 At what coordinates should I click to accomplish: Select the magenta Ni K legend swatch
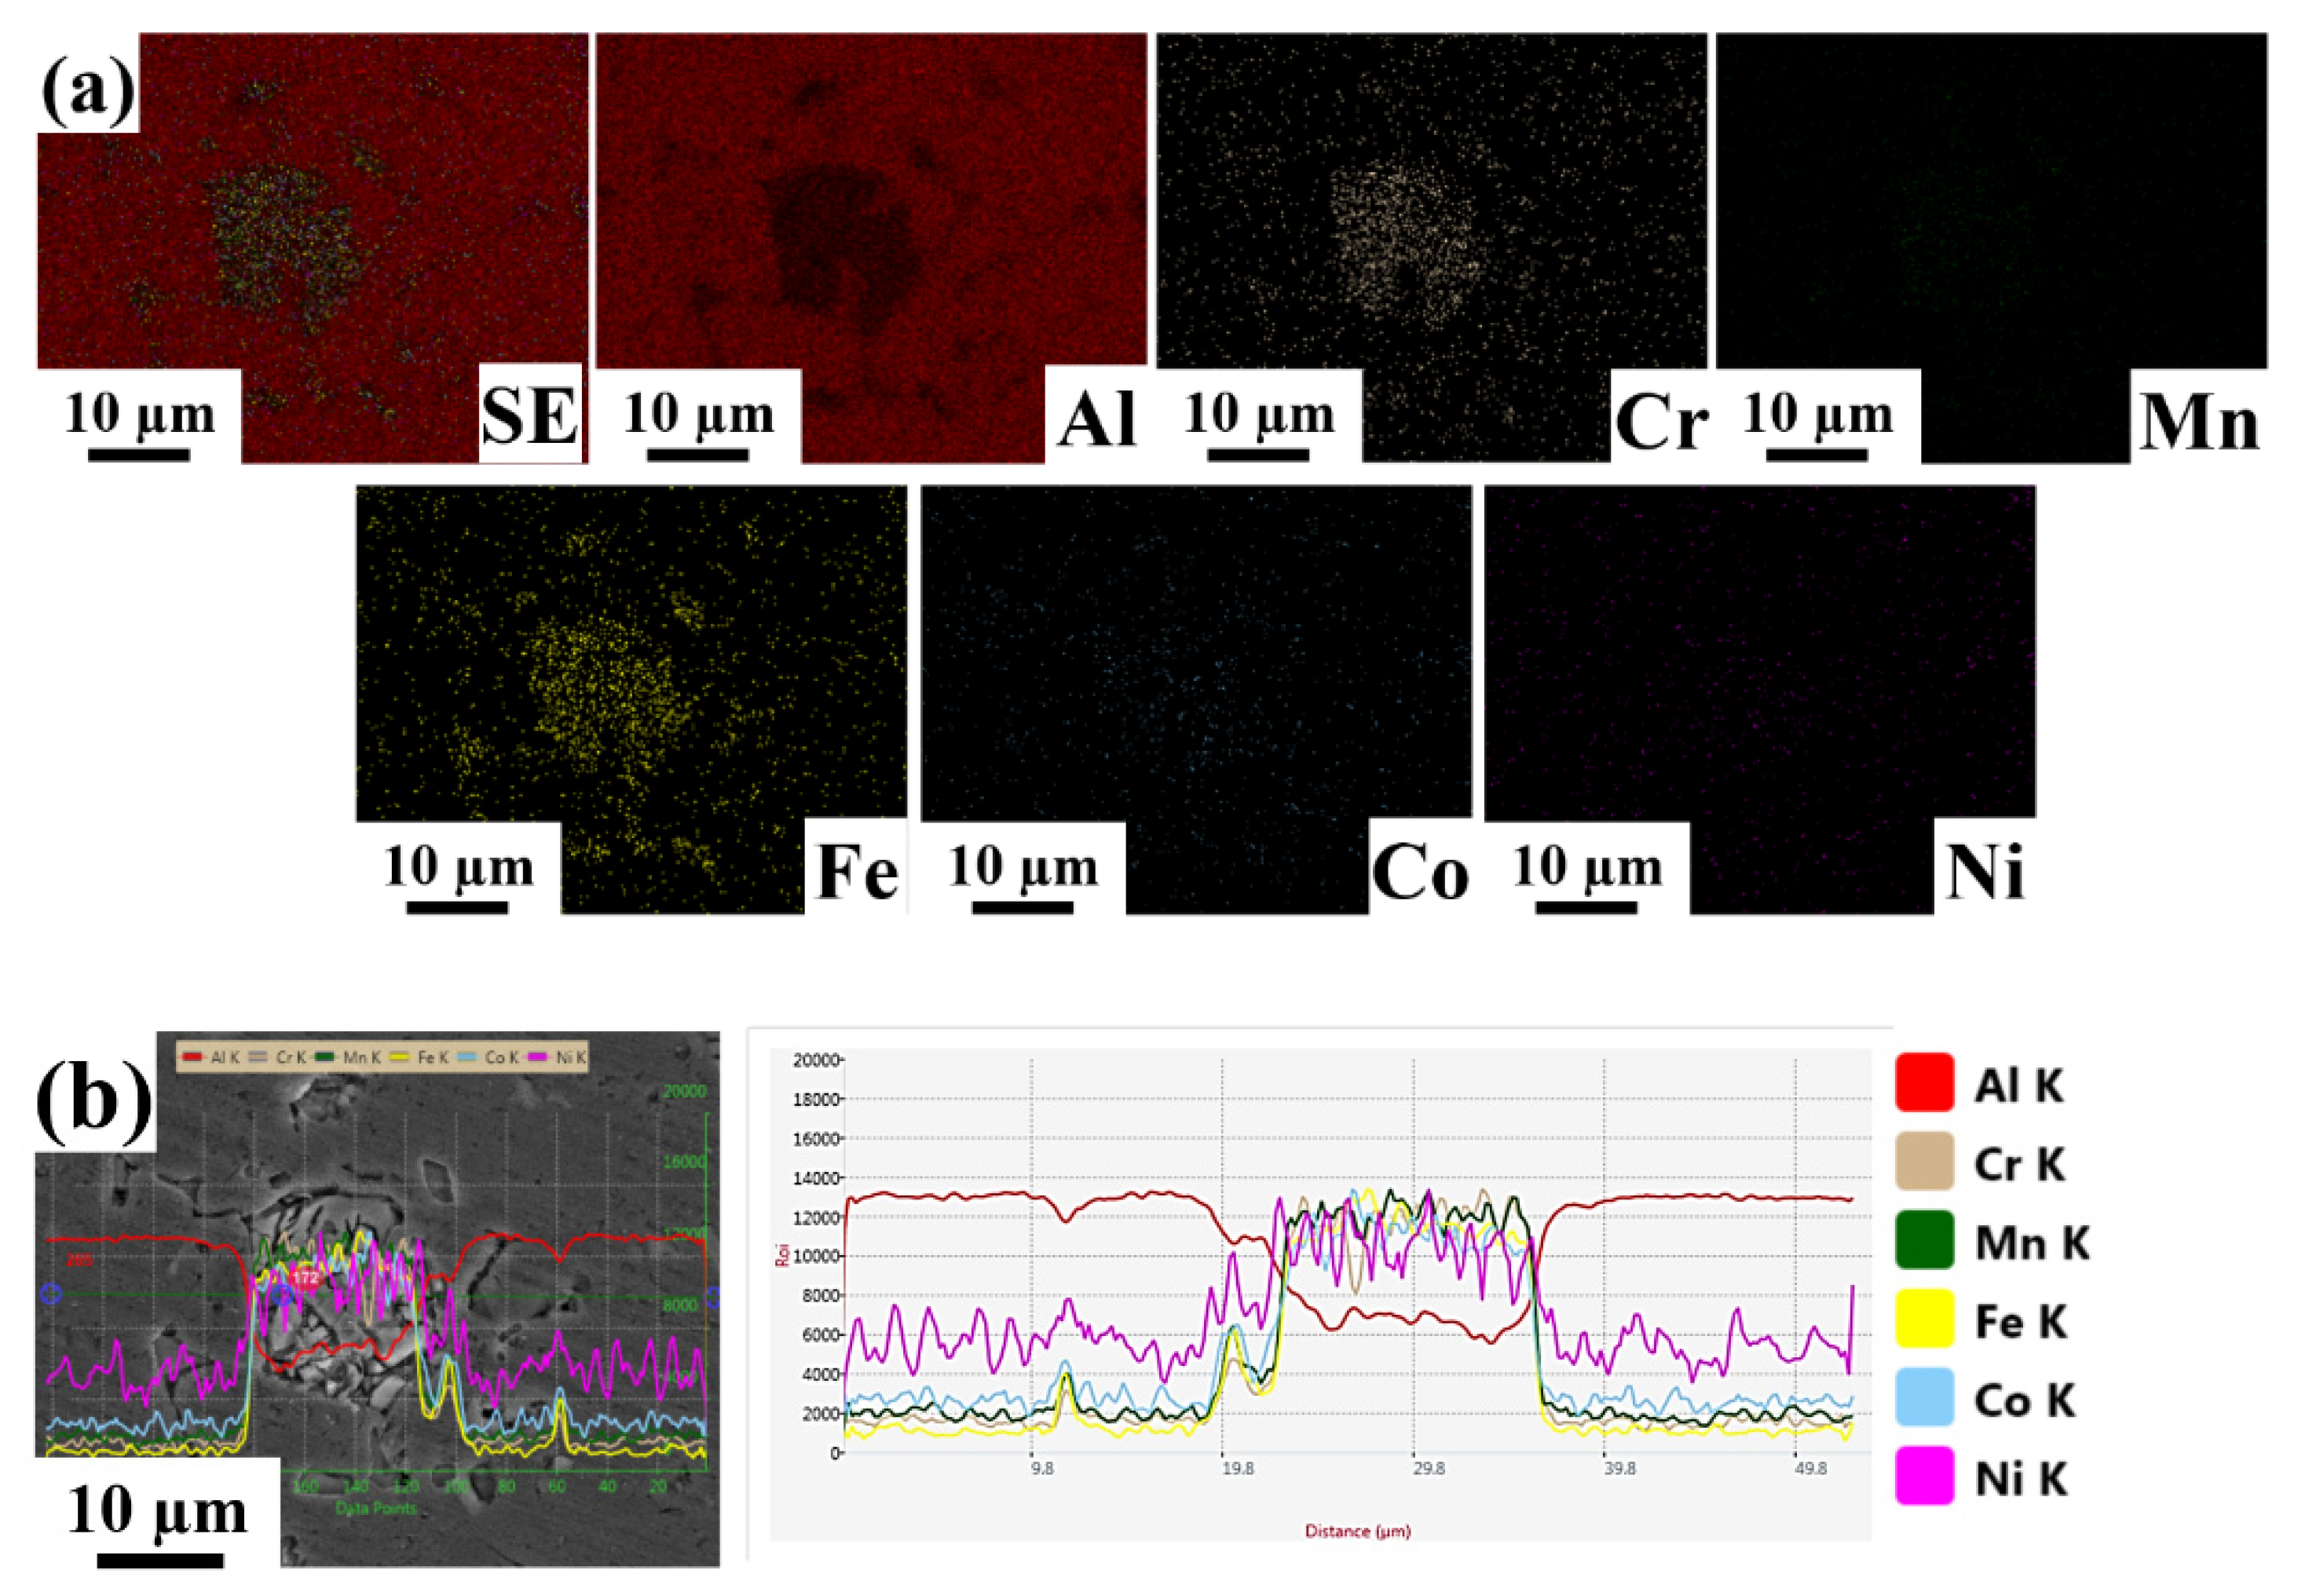point(1923,1476)
